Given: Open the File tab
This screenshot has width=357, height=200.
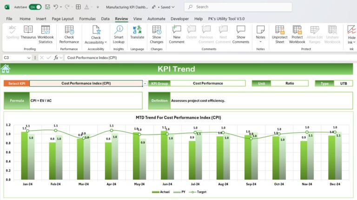Looking at the screenshot, I should pos(9,19).
